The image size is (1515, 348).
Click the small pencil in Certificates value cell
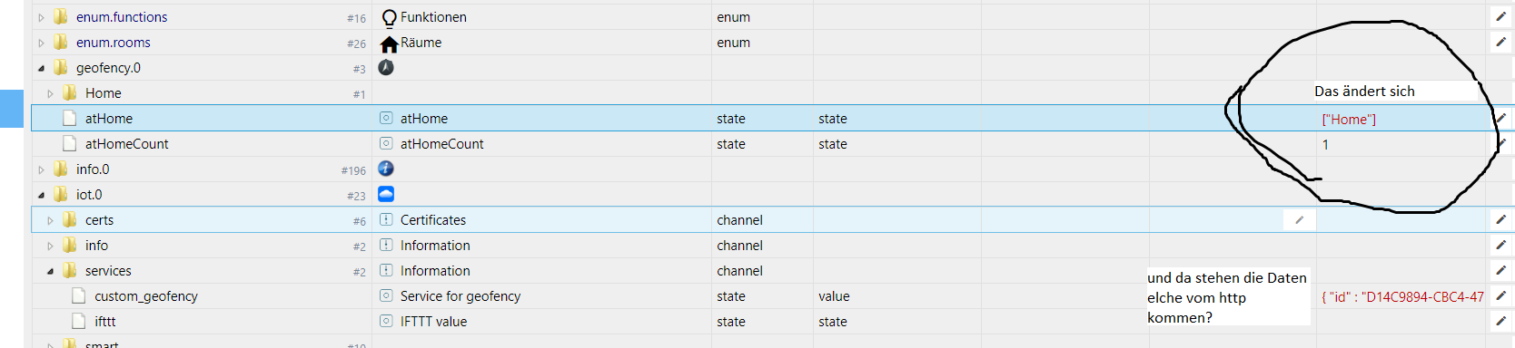tap(1300, 219)
